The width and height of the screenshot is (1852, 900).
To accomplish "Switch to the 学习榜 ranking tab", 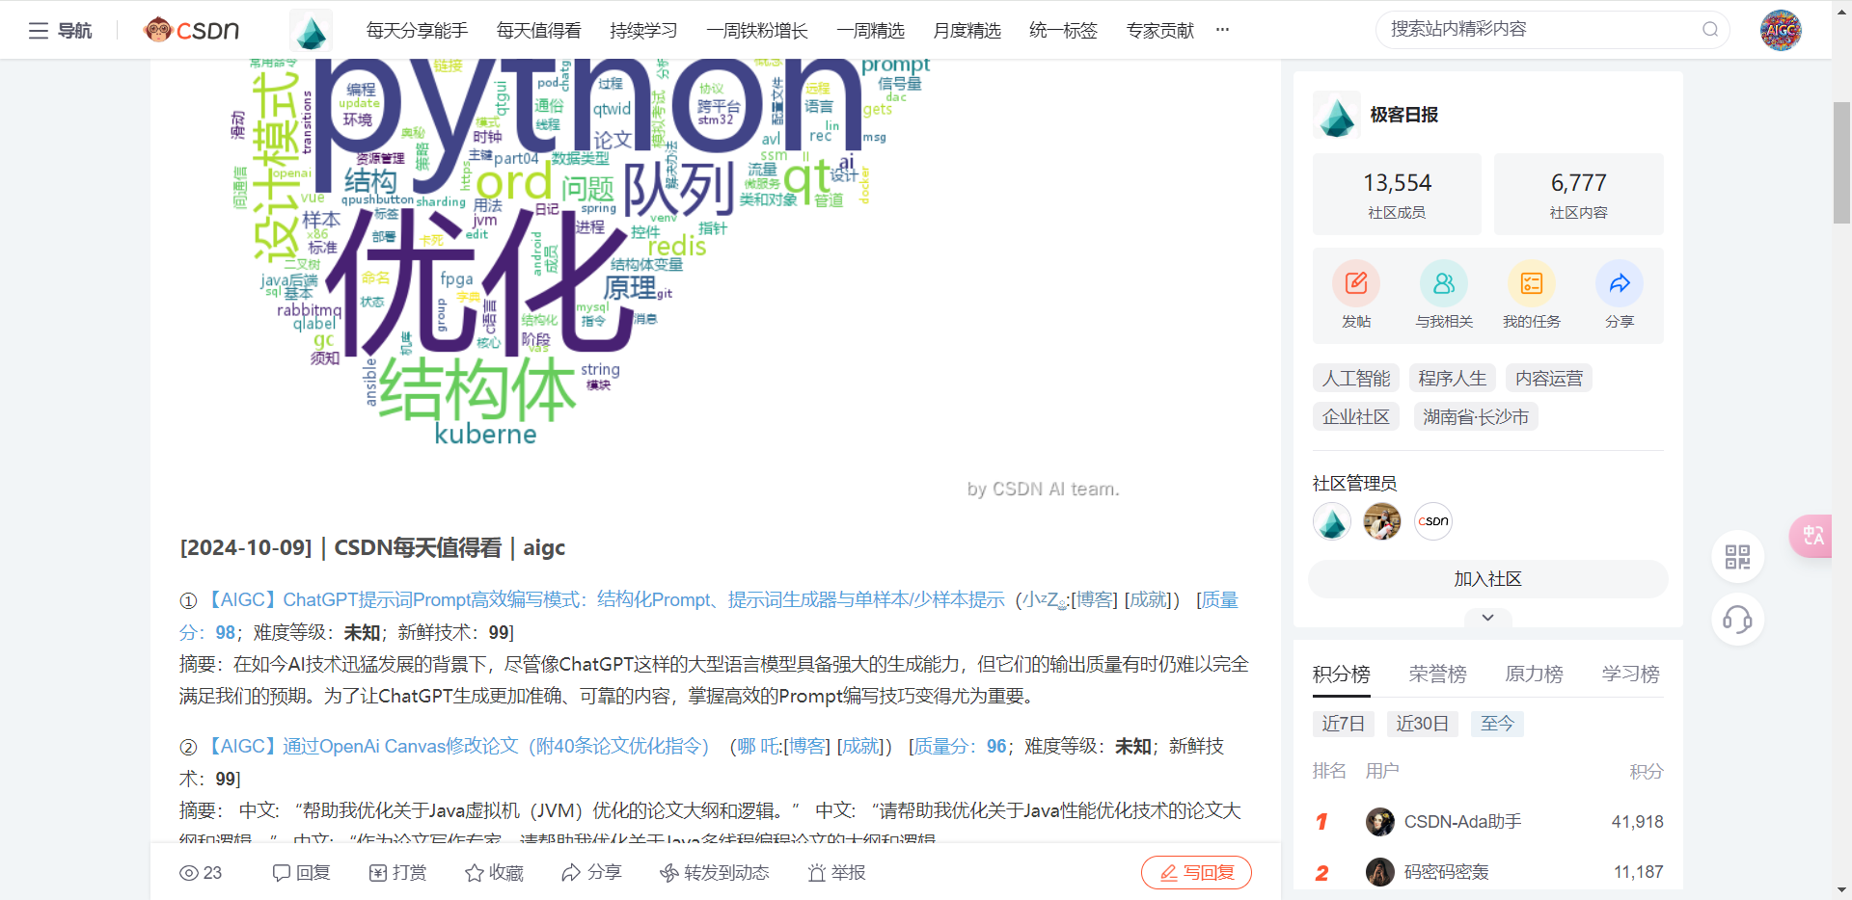I will pyautogui.click(x=1630, y=675).
